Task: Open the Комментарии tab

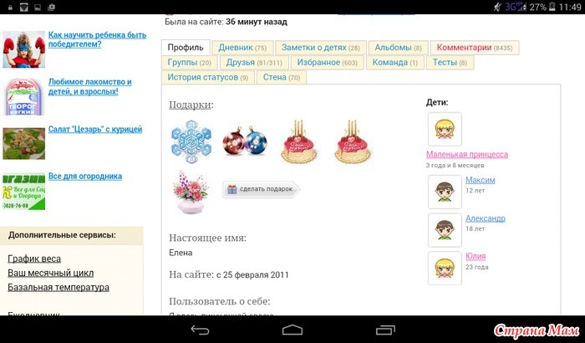Action: point(475,48)
